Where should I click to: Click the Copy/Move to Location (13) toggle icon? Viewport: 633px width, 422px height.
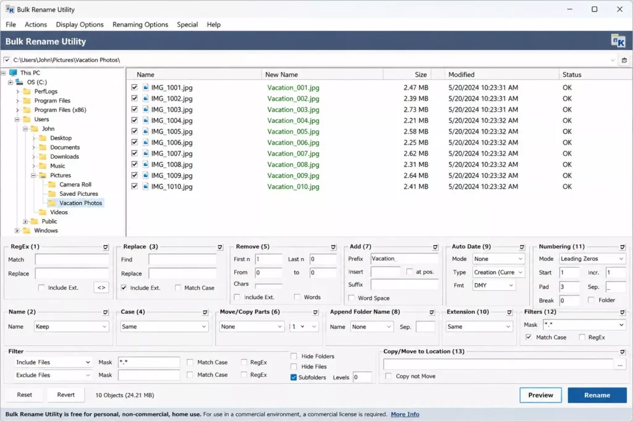click(x=622, y=352)
